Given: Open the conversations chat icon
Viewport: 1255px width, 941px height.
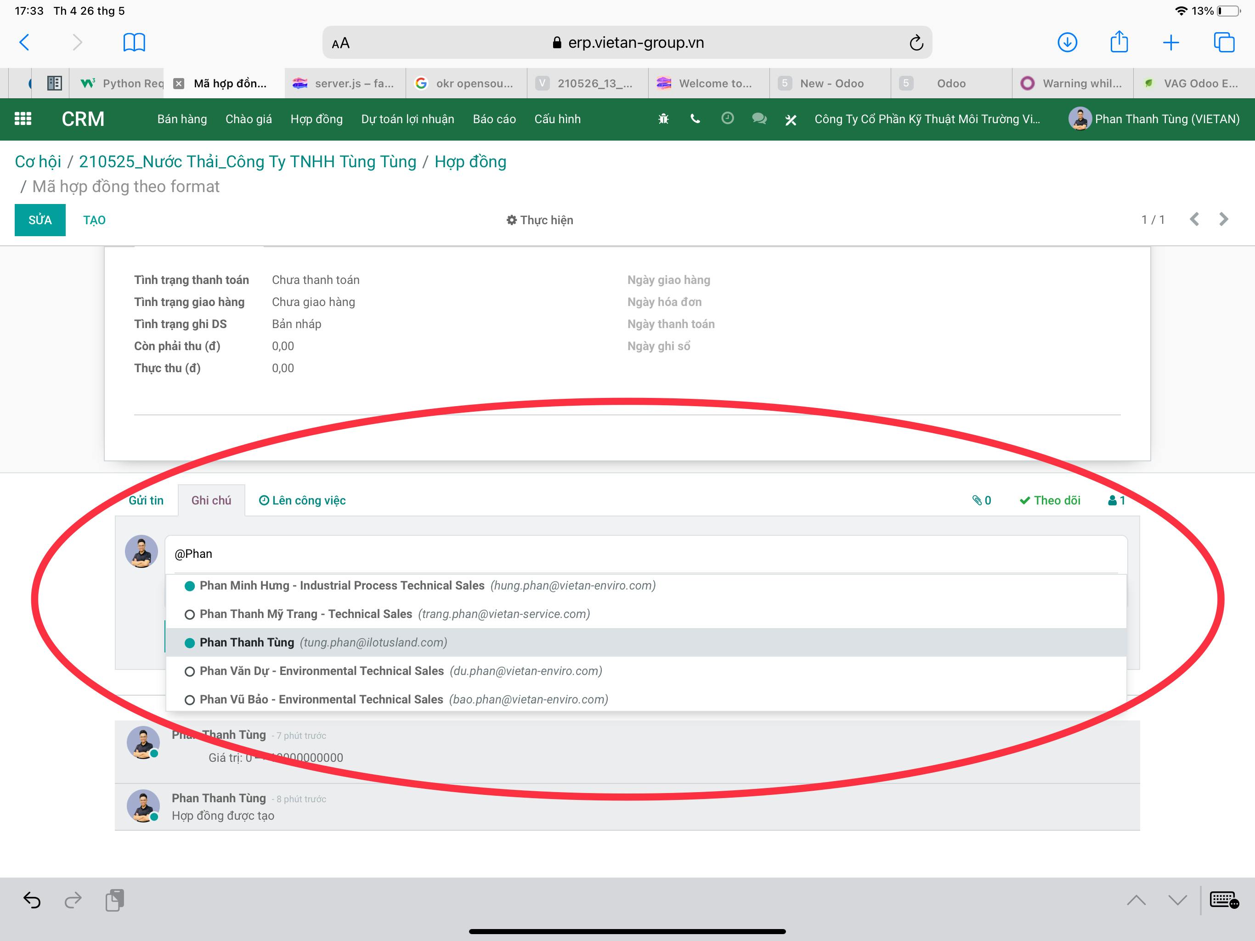Looking at the screenshot, I should (x=759, y=119).
